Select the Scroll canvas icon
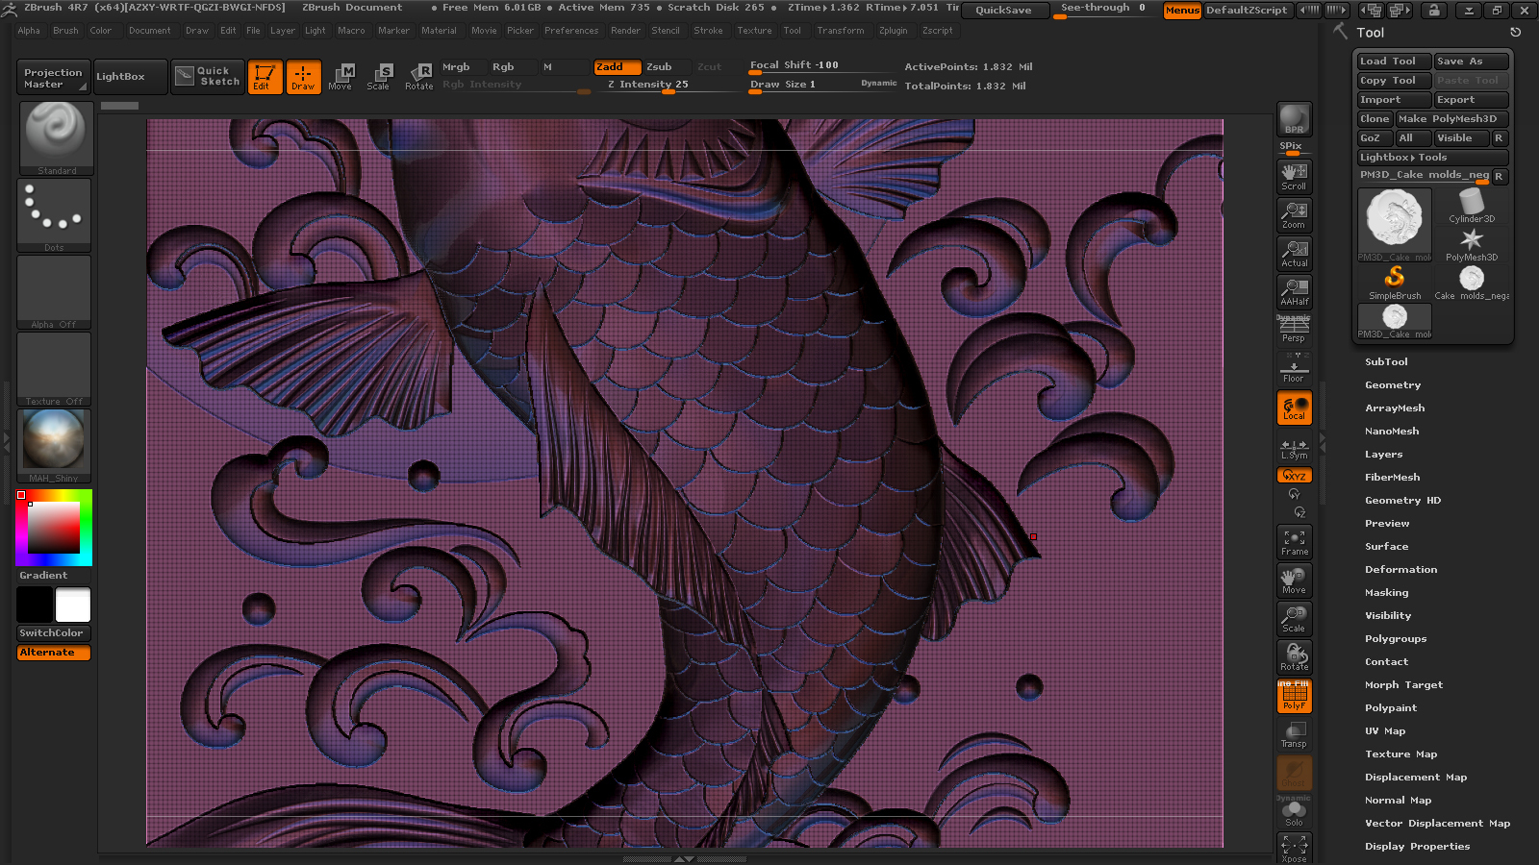Viewport: 1539px width, 865px height. 1294,176
